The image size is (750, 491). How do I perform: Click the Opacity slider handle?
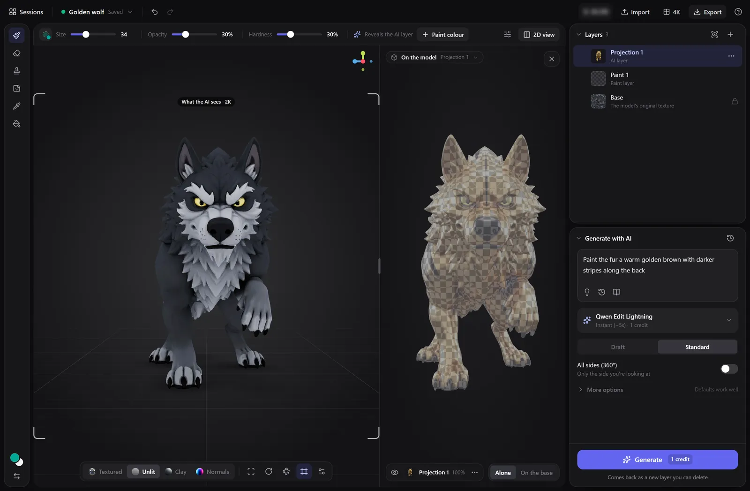(186, 34)
